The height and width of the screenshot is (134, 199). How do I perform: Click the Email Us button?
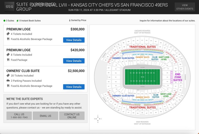[45, 116]
